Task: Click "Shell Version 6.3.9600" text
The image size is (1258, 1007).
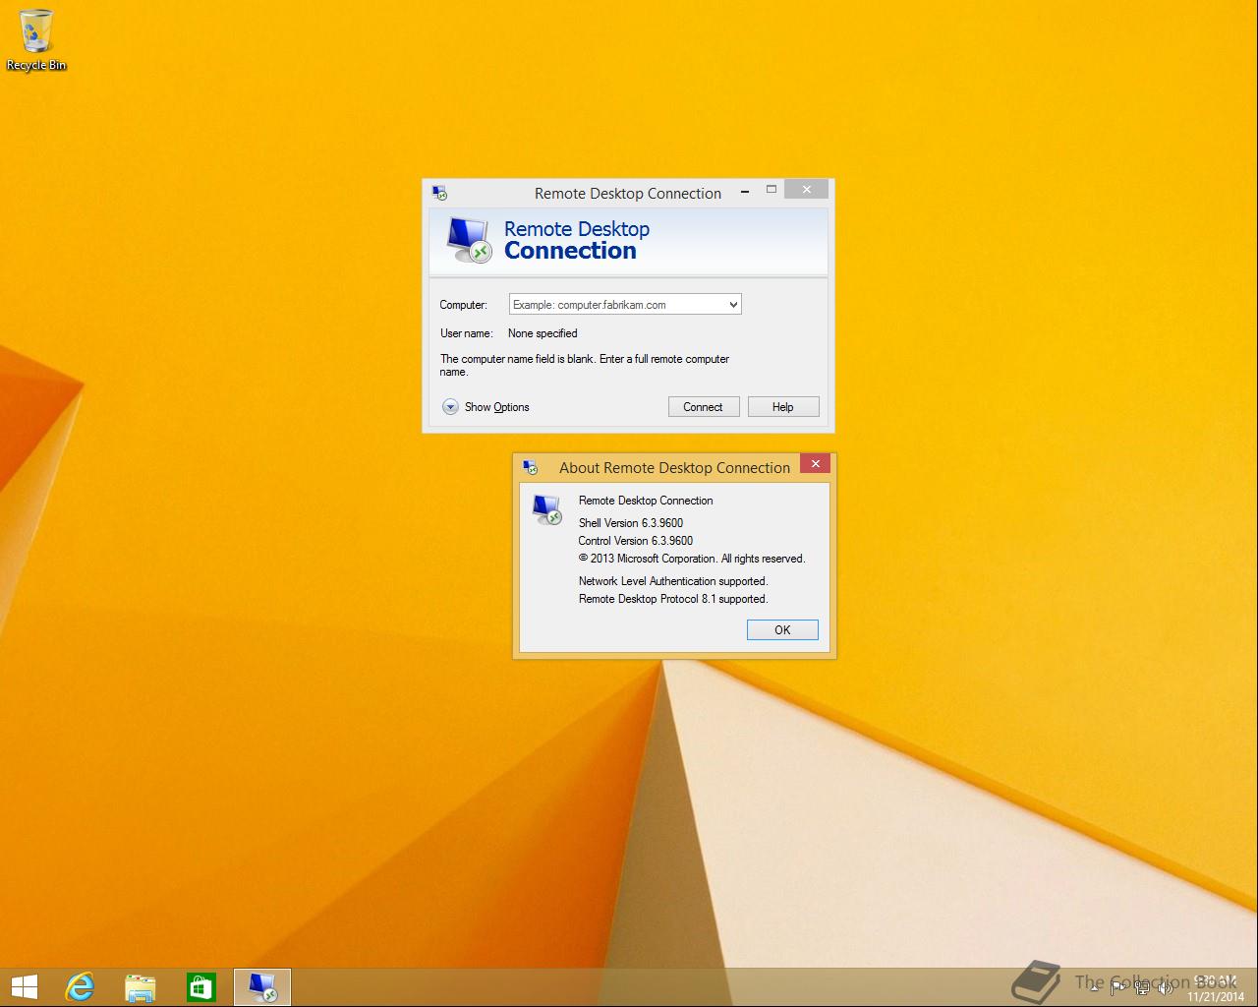Action: point(631,523)
